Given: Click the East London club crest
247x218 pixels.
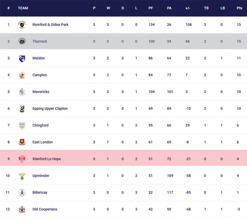Looking at the screenshot, I should [x=22, y=142].
